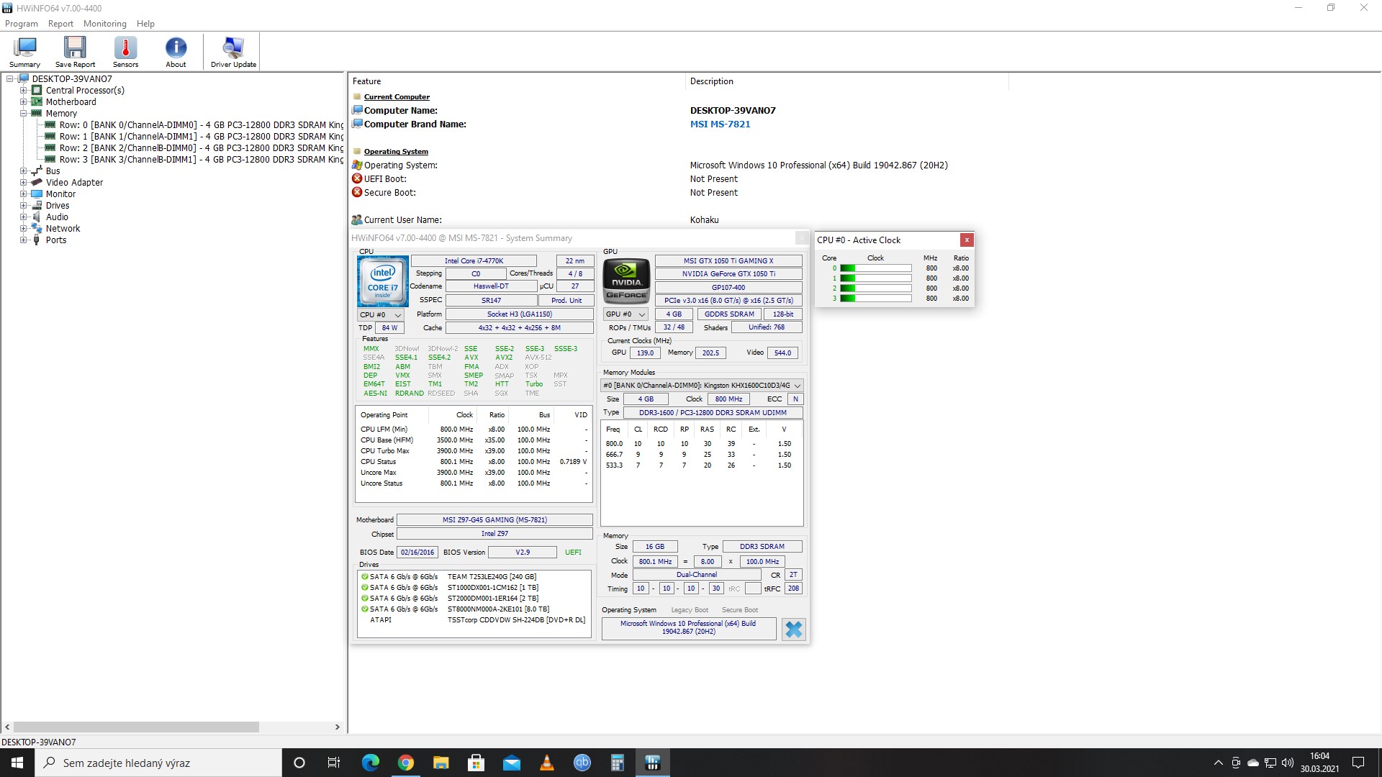Close the CPU #0 Active Clock window
Viewport: 1382px width, 777px height.
(967, 240)
